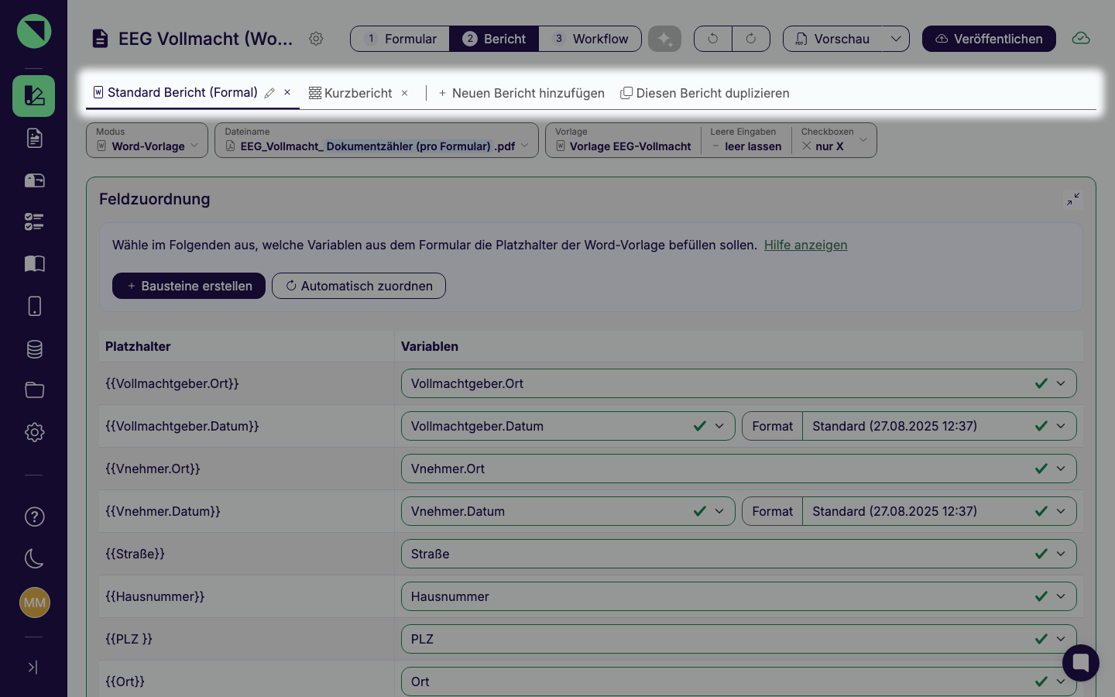Collapse the Feldzuordnung panel
This screenshot has height=697, width=1115.
(x=1073, y=199)
